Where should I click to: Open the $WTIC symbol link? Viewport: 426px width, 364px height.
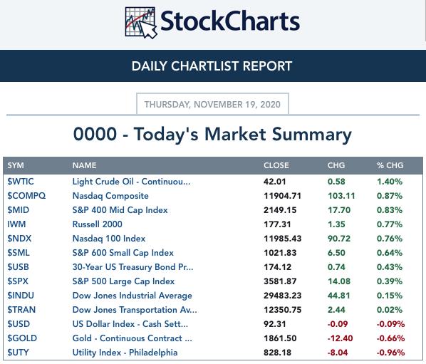coord(21,182)
